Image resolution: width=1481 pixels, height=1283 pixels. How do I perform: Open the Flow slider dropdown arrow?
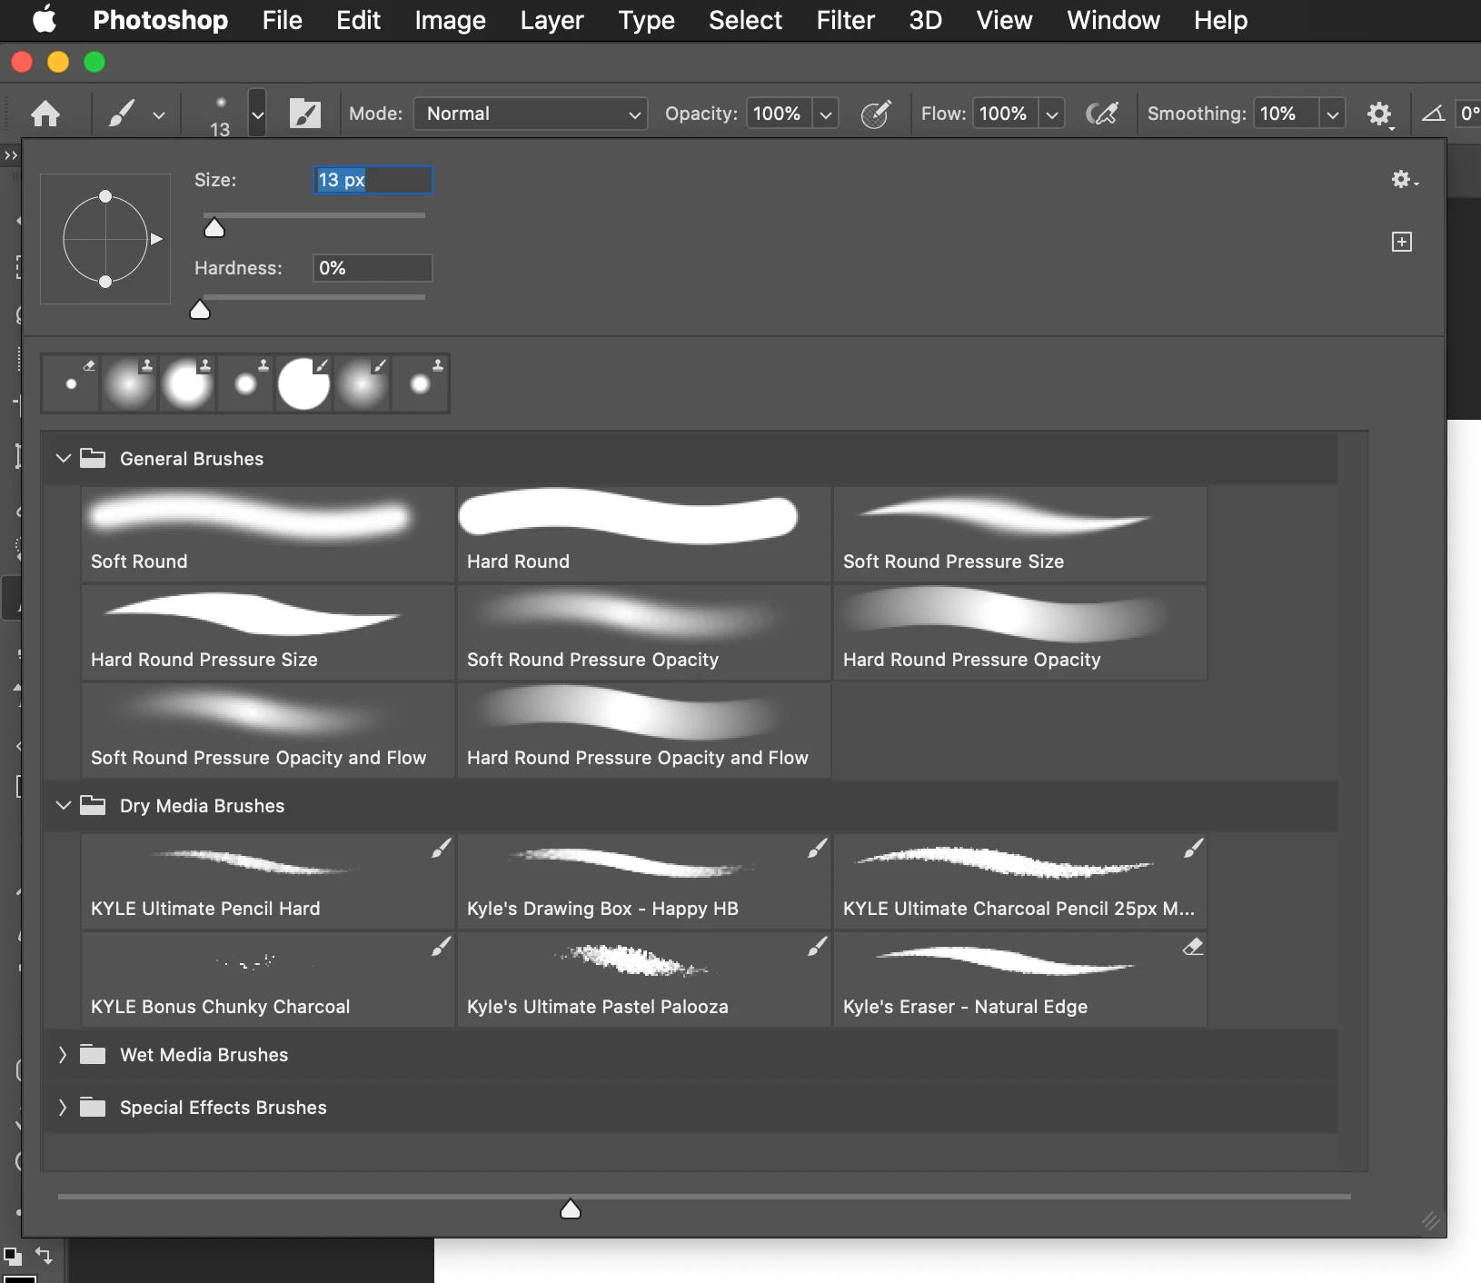pyautogui.click(x=1052, y=114)
